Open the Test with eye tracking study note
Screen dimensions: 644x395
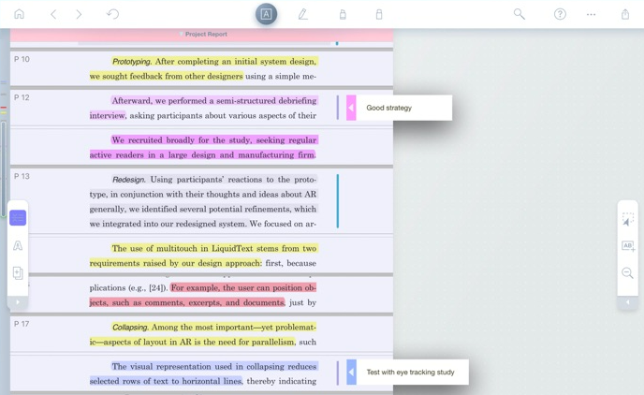412,372
